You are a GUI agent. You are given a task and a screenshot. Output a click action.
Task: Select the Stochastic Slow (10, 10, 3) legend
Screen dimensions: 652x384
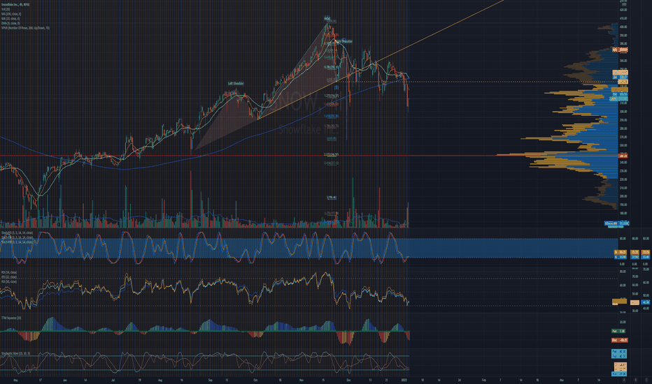click(15, 354)
